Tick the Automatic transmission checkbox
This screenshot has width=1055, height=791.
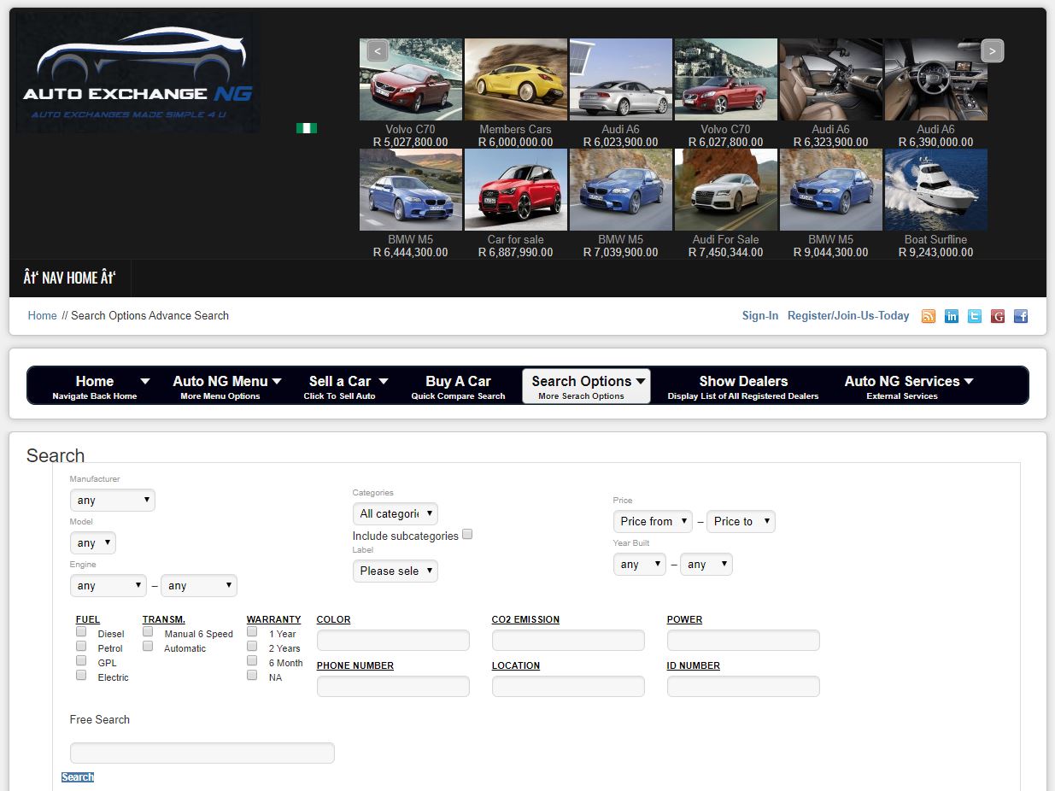pyautogui.click(x=148, y=647)
